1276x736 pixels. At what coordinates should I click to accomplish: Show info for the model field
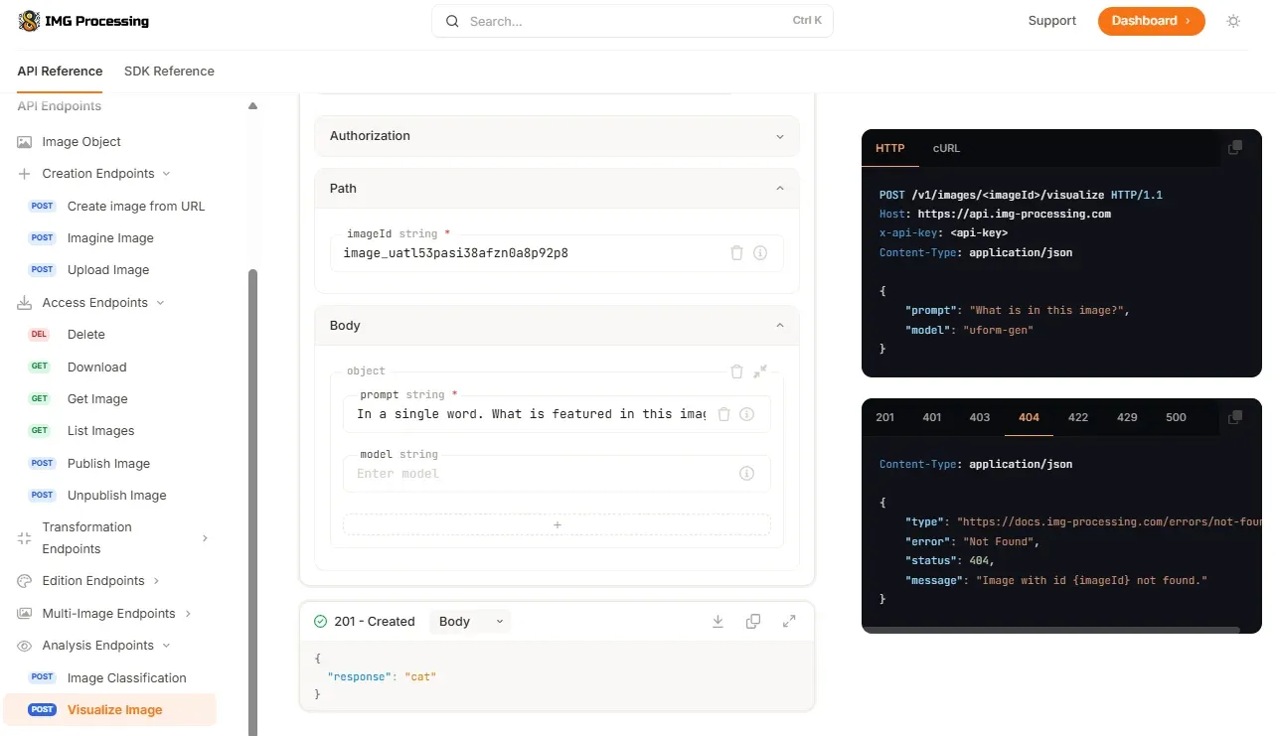pyautogui.click(x=746, y=474)
